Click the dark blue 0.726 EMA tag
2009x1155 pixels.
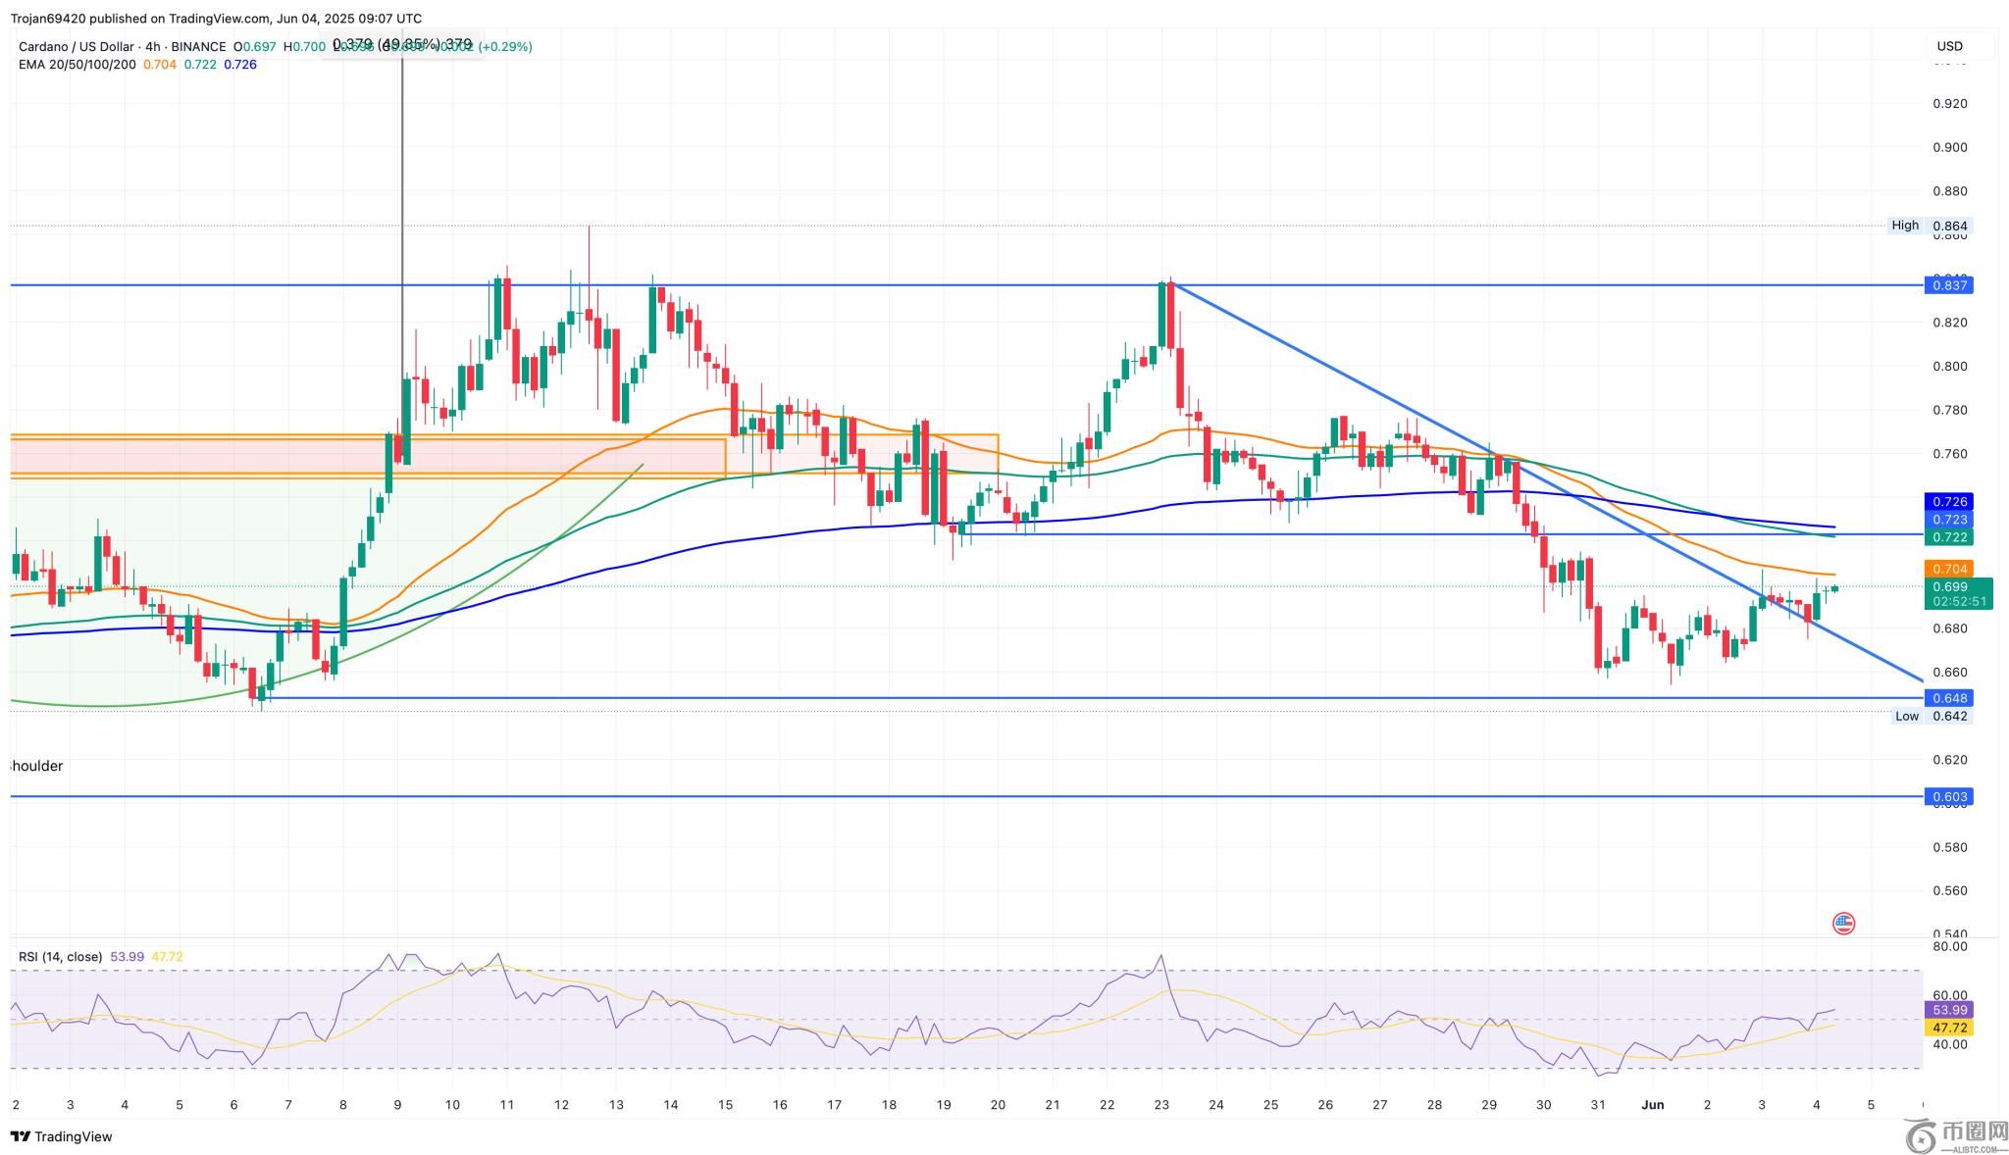point(1948,502)
